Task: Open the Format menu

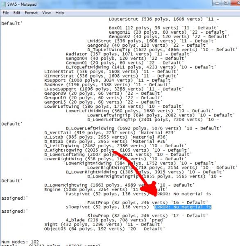Action: [31, 13]
